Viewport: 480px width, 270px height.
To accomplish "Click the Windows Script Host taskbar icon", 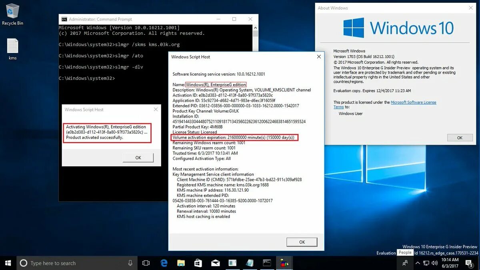I will pos(284,263).
